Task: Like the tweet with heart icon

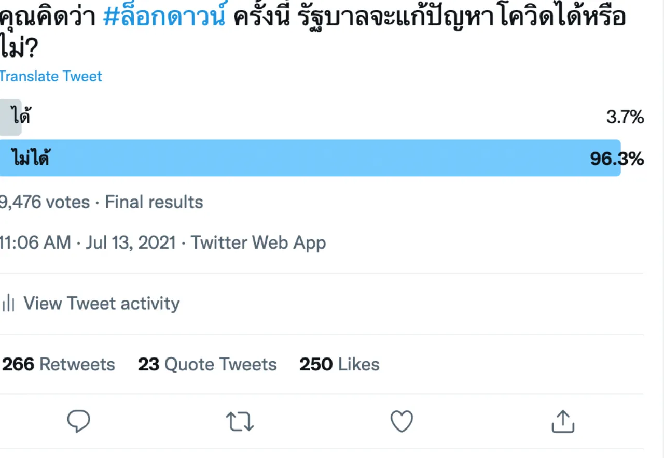Action: point(402,422)
